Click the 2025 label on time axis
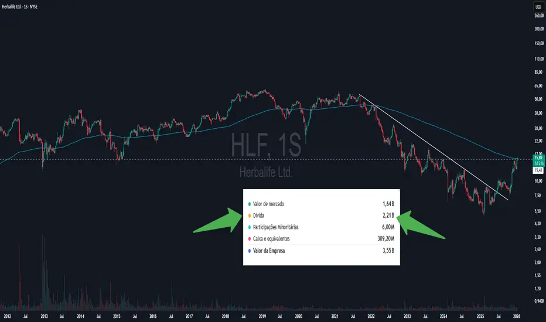The width and height of the screenshot is (546, 322). pyautogui.click(x=480, y=316)
